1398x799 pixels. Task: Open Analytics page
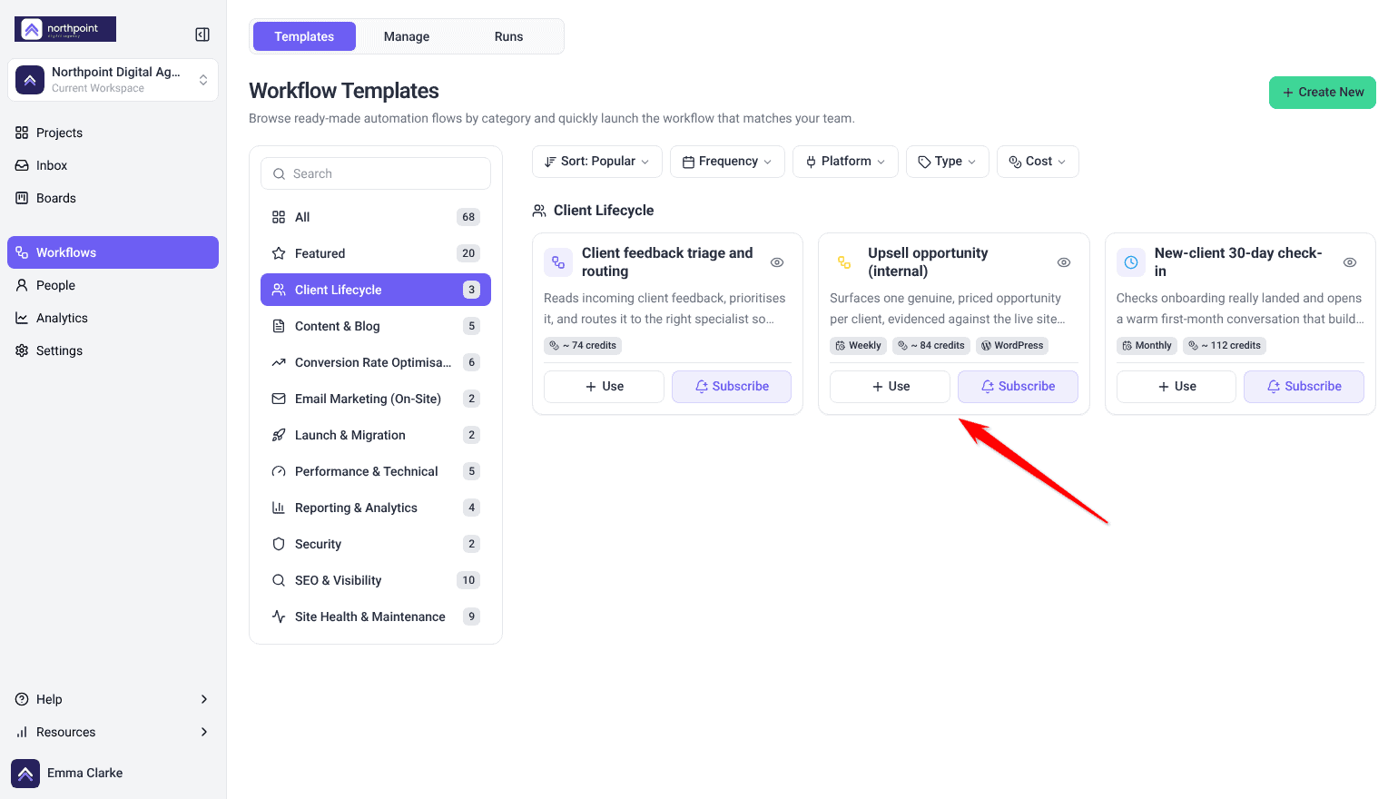tap(113, 318)
